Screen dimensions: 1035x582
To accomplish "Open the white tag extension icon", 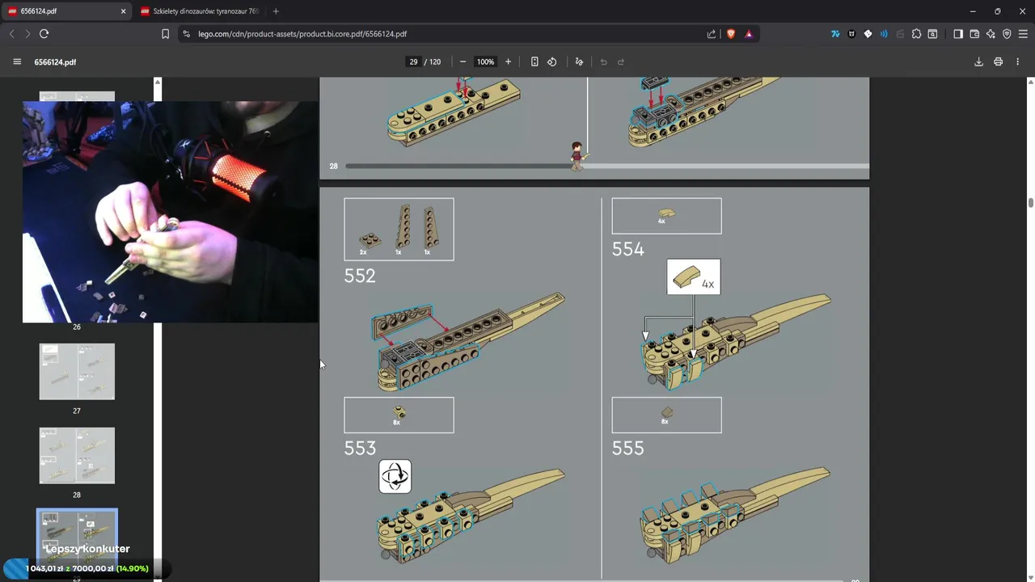I will pyautogui.click(x=868, y=34).
